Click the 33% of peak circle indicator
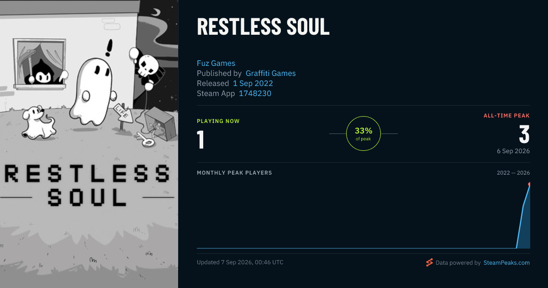 pyautogui.click(x=364, y=133)
